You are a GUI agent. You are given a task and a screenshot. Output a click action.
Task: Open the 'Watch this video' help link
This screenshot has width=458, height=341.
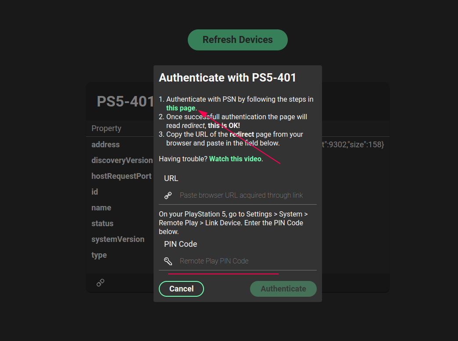click(x=235, y=159)
